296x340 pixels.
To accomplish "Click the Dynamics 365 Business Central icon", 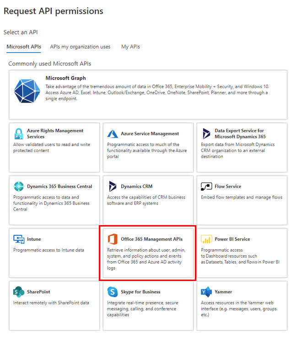I will click(19, 186).
